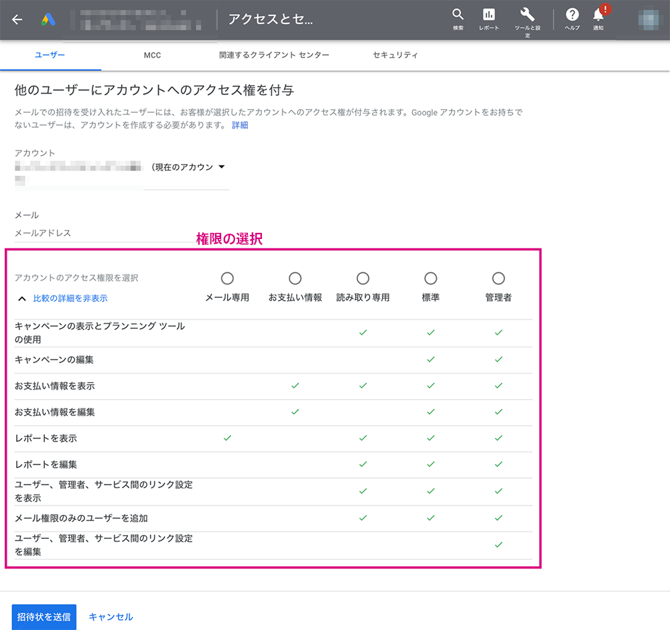Click the 読み取り専用 checkmark in お支払い情報を表示 row

click(x=362, y=386)
